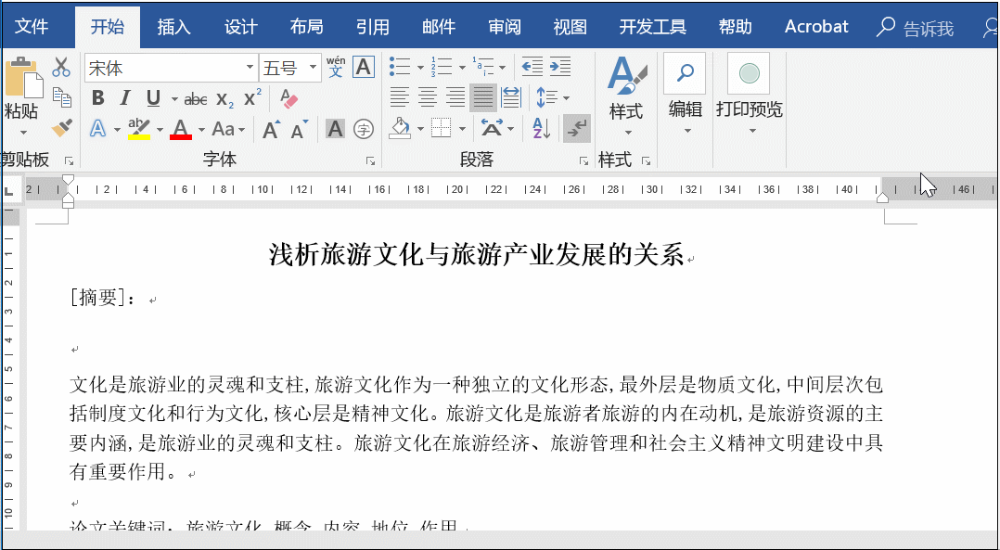Click the Paste clipboard icon

23,78
